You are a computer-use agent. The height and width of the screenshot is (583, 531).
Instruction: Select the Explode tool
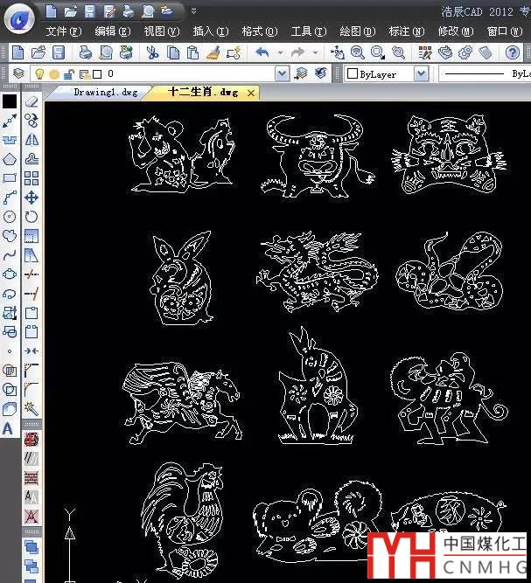tap(31, 409)
